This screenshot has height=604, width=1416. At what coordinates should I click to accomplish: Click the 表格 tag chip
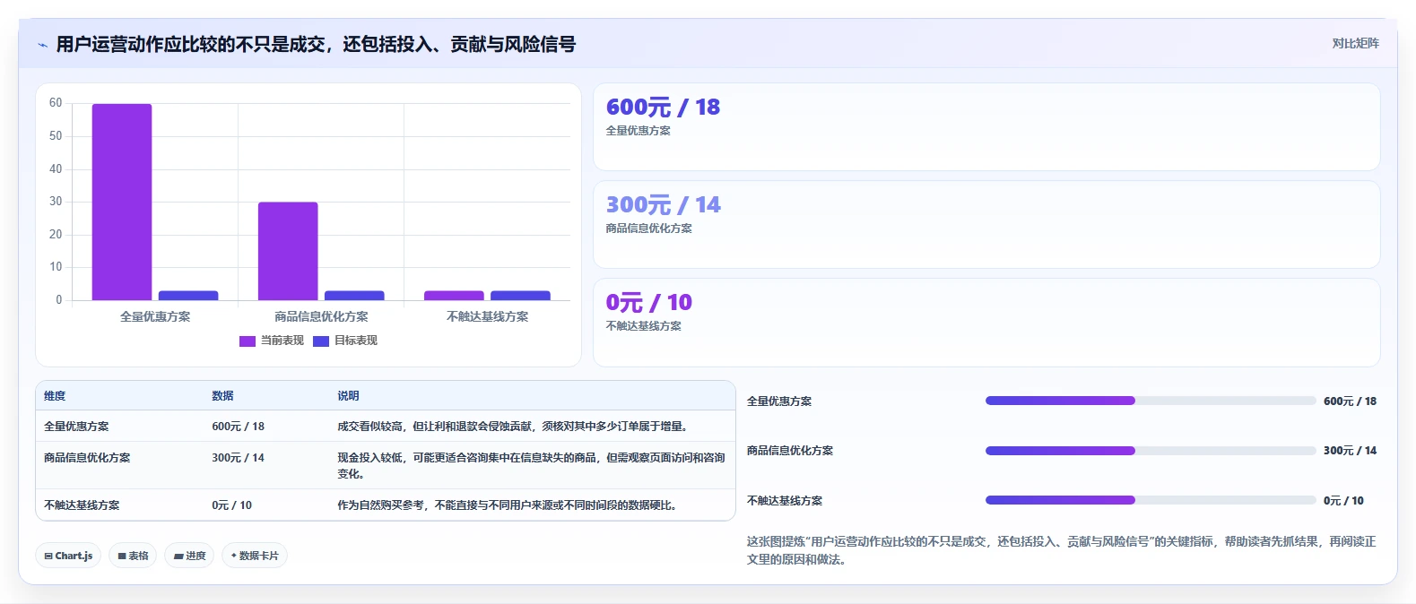point(133,556)
